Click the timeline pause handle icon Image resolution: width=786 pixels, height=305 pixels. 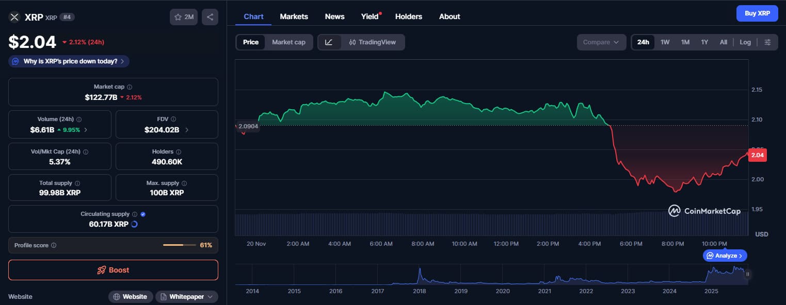pyautogui.click(x=747, y=275)
